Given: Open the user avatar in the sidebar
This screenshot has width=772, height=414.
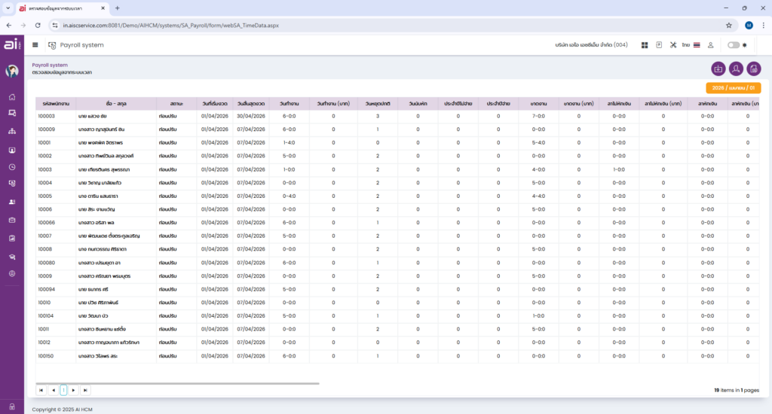Looking at the screenshot, I should (12, 72).
